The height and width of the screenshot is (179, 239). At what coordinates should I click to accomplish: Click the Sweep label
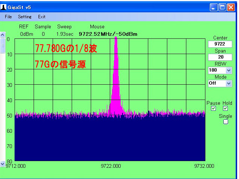point(64,27)
